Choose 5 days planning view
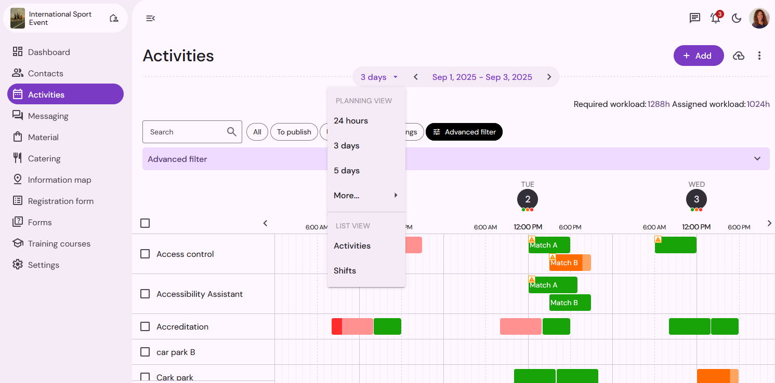775x383 pixels. point(366,170)
